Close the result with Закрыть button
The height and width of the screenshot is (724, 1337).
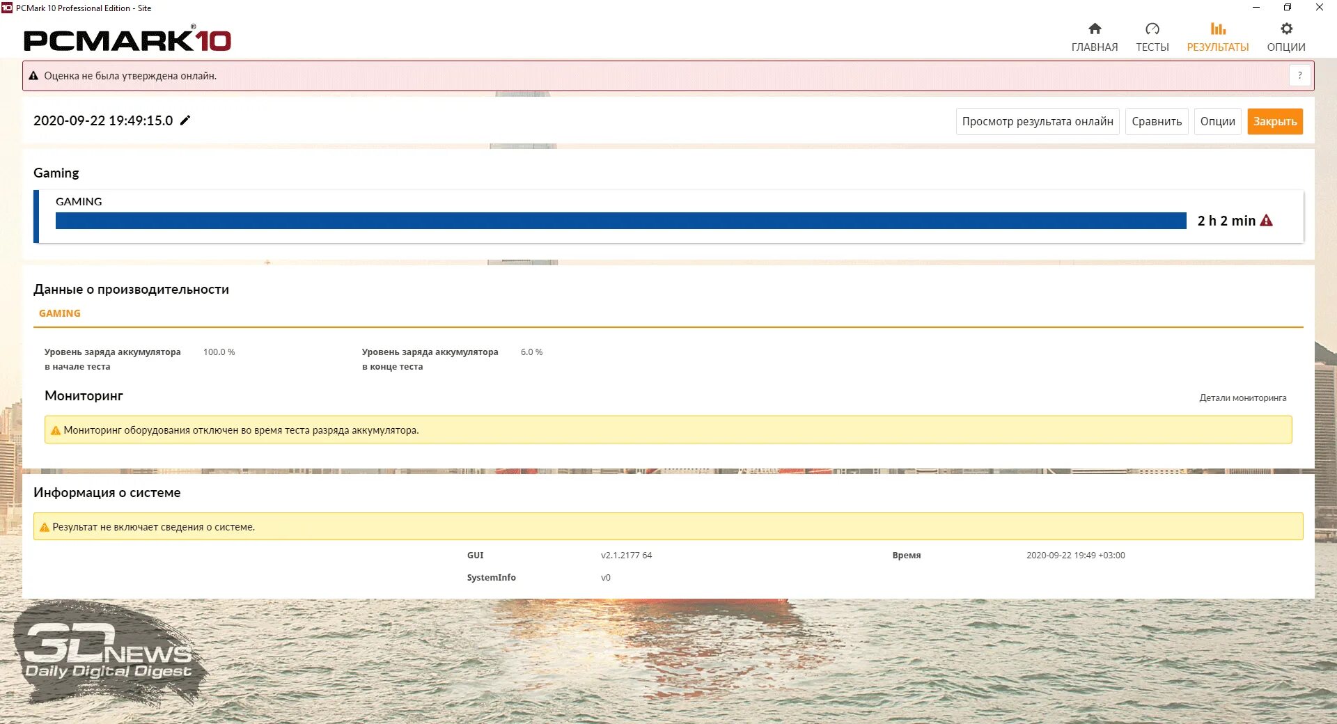pos(1275,121)
